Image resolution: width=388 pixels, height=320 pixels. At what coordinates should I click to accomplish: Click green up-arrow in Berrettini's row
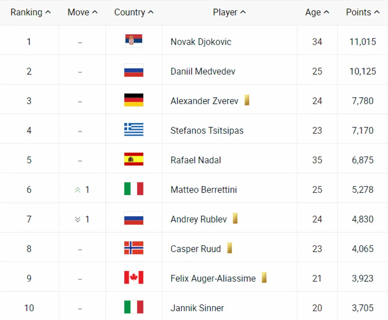coord(78,190)
